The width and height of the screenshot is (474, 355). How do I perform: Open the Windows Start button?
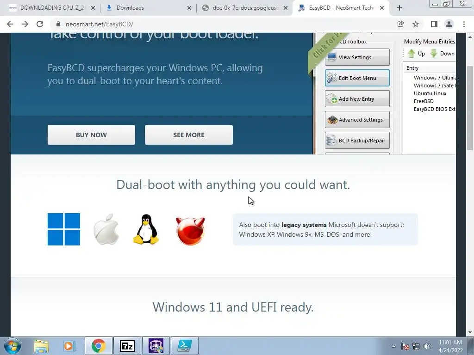click(12, 346)
